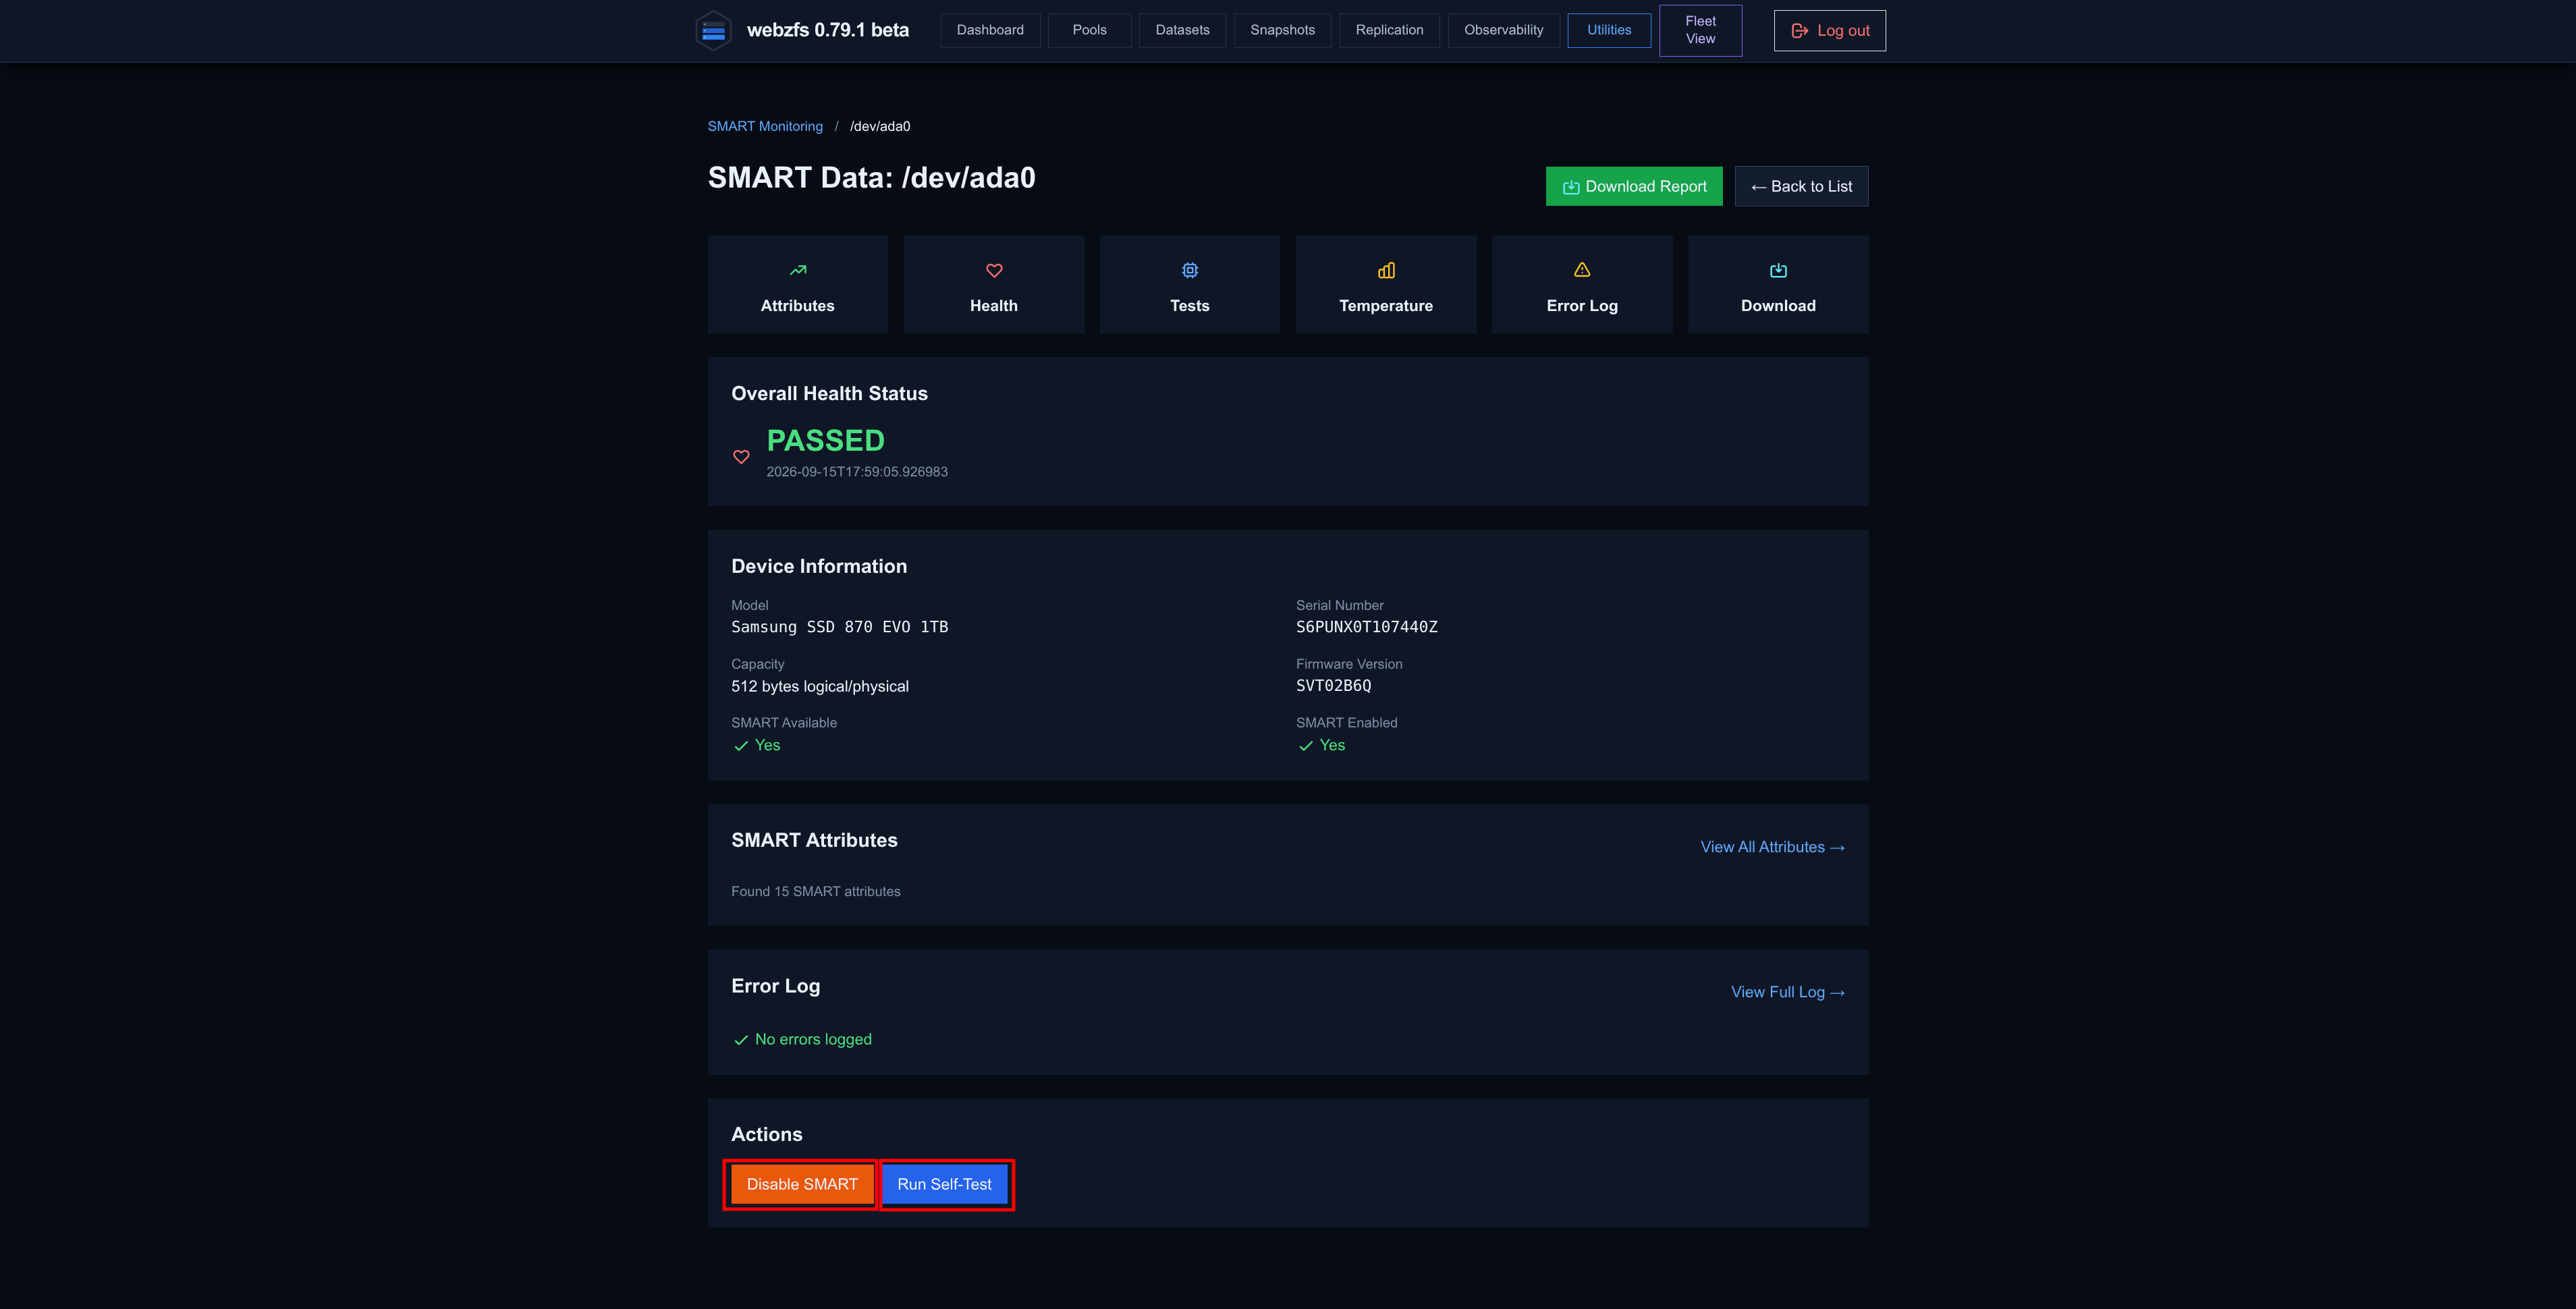The image size is (2576, 1309).
Task: Open the Health heart icon card
Action: click(x=993, y=285)
